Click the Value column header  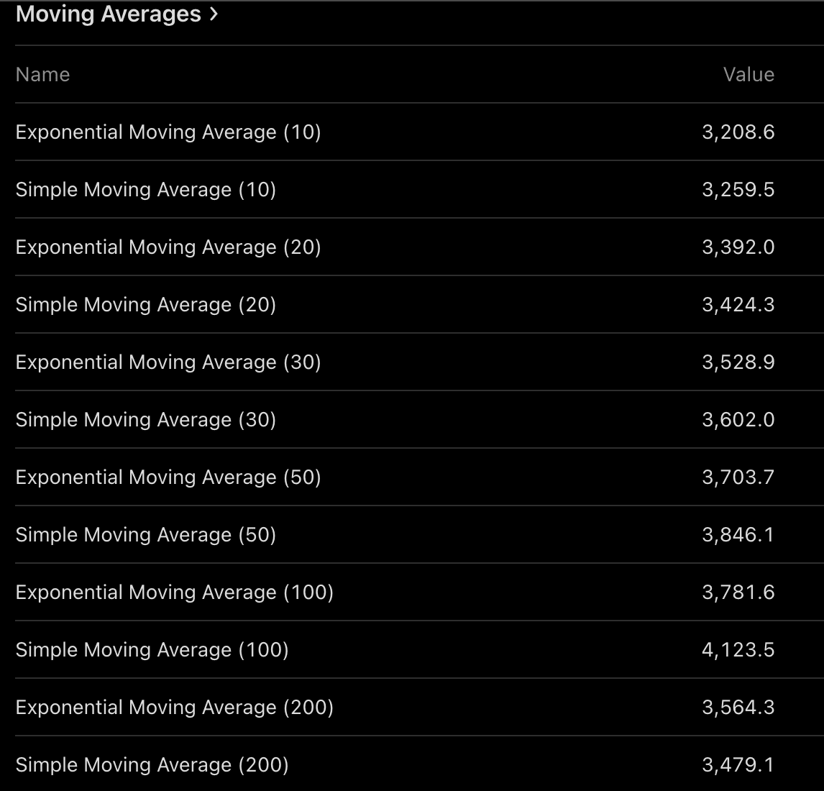tap(749, 75)
